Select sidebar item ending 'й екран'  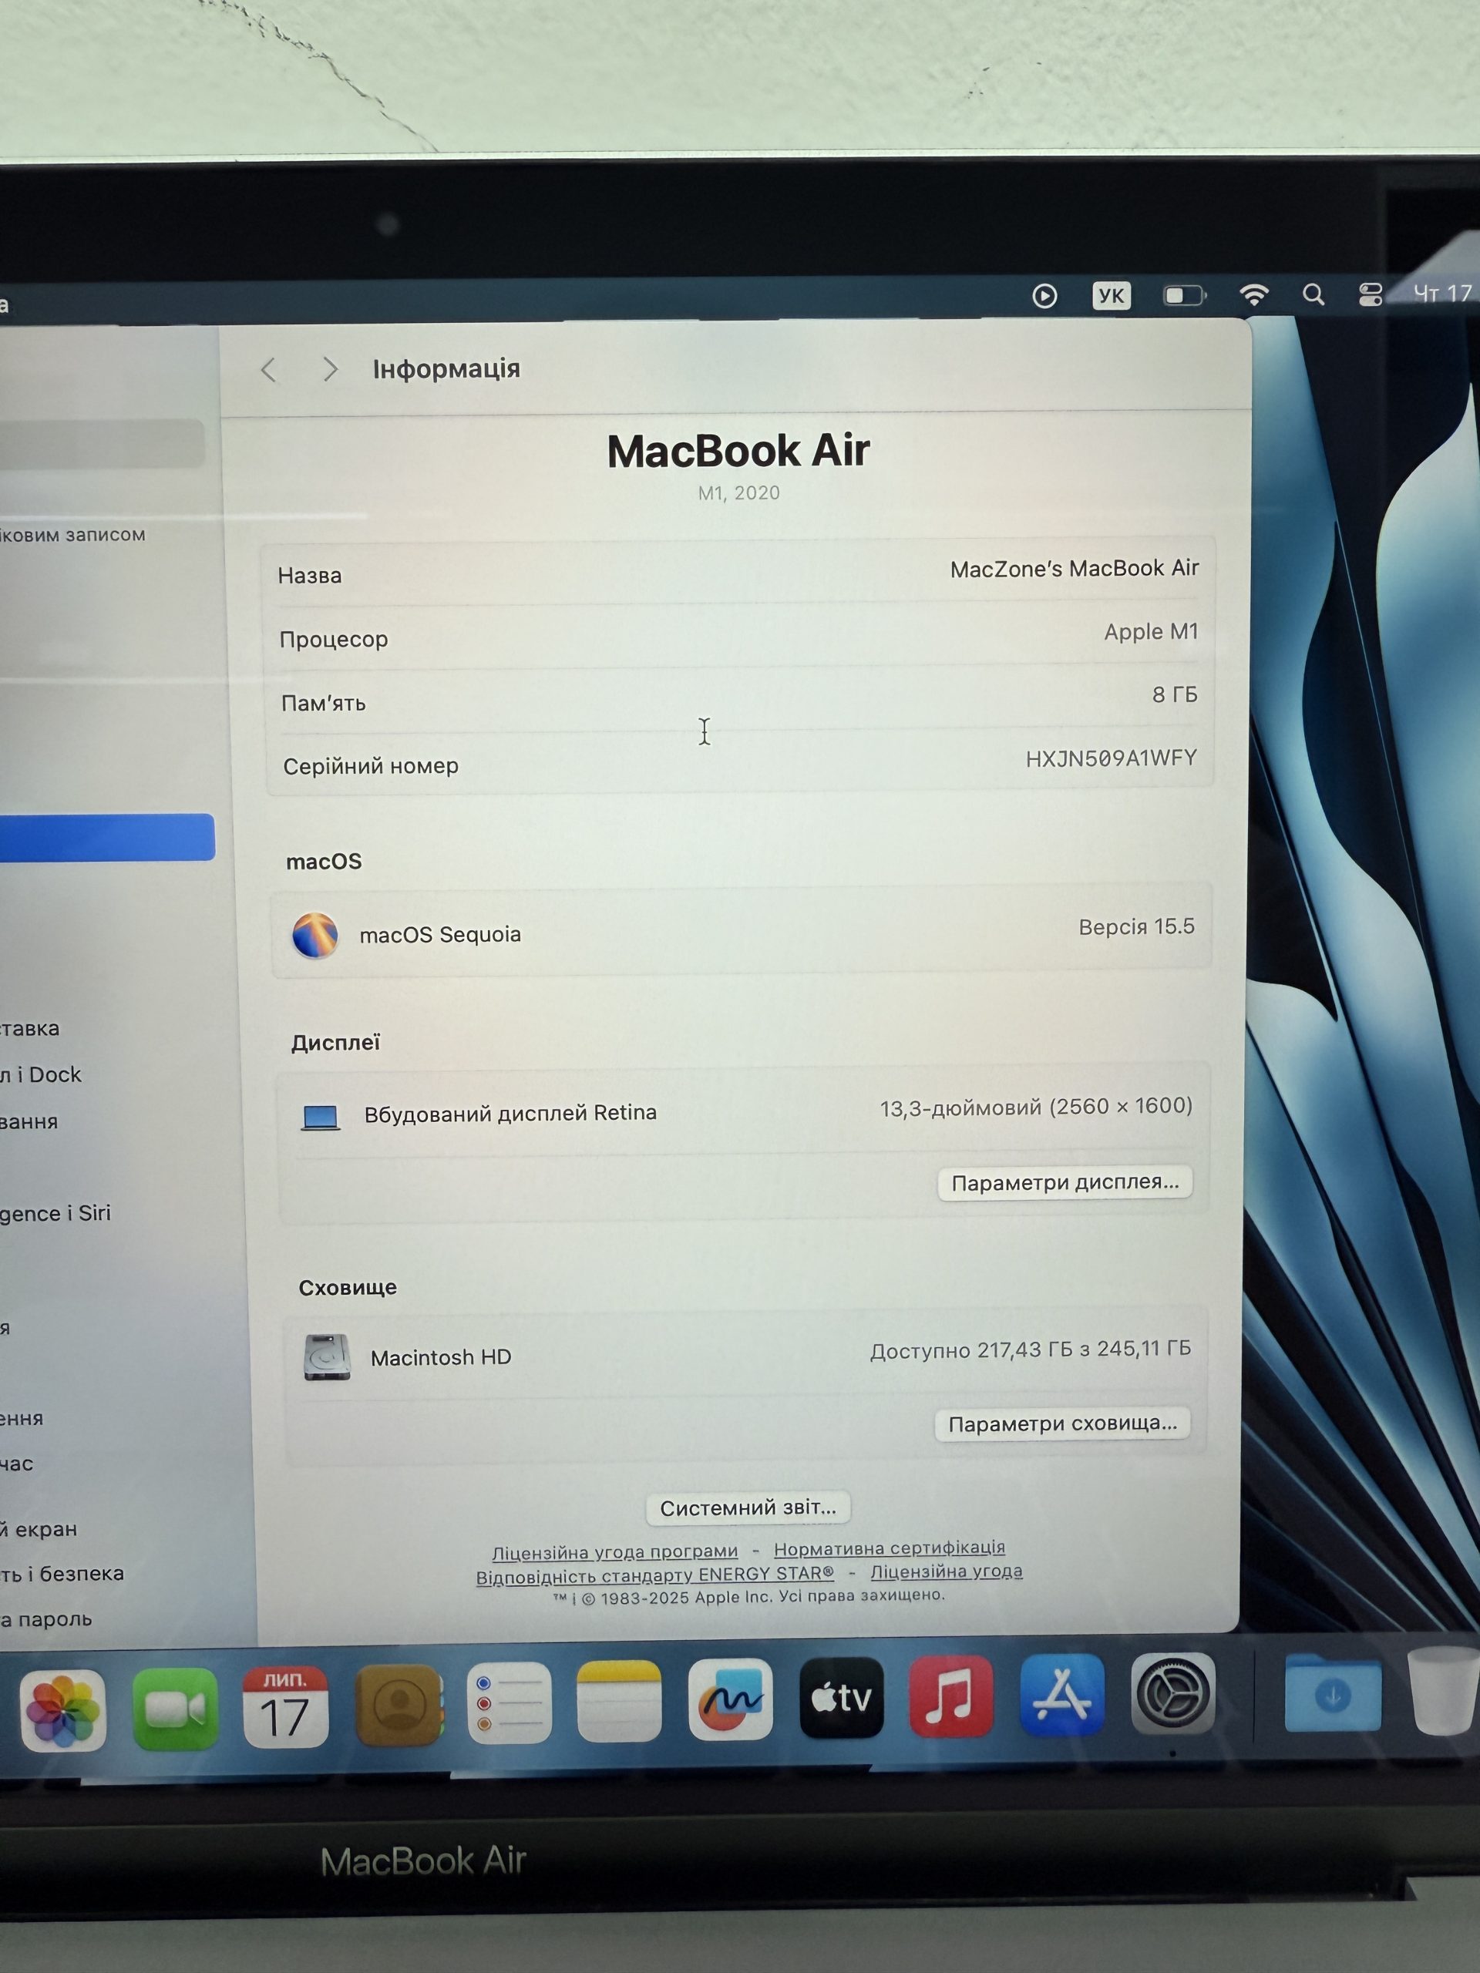(39, 1529)
